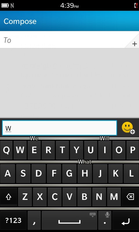The height and width of the screenshot is (232, 139).
Task: Choose the 'What' word prediction
Action: 85,162
